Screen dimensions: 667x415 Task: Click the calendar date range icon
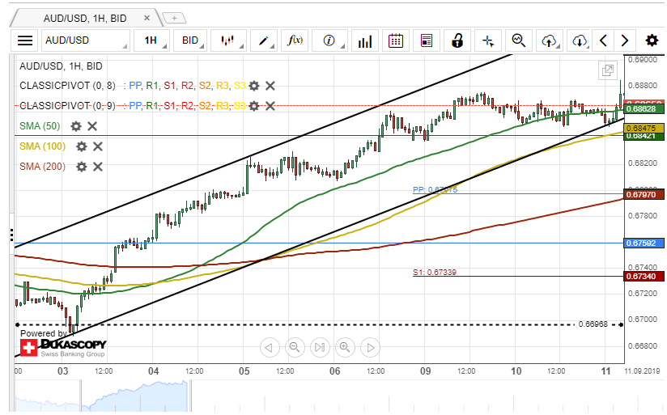pyautogui.click(x=396, y=40)
